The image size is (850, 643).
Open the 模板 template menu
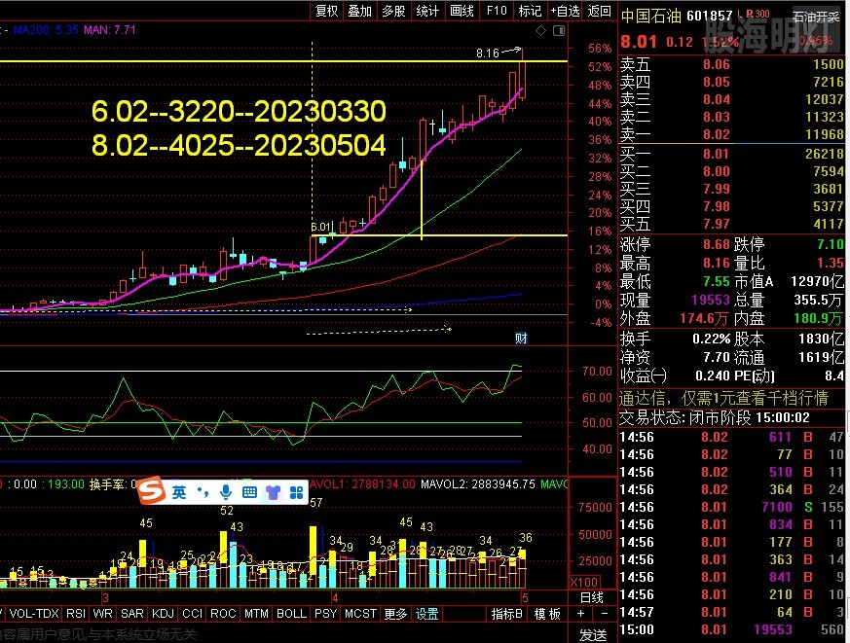coord(547,613)
